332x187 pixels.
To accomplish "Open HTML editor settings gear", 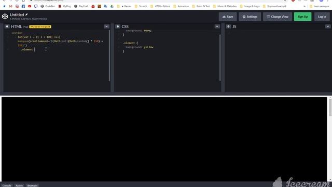I will pyautogui.click(x=7, y=26).
